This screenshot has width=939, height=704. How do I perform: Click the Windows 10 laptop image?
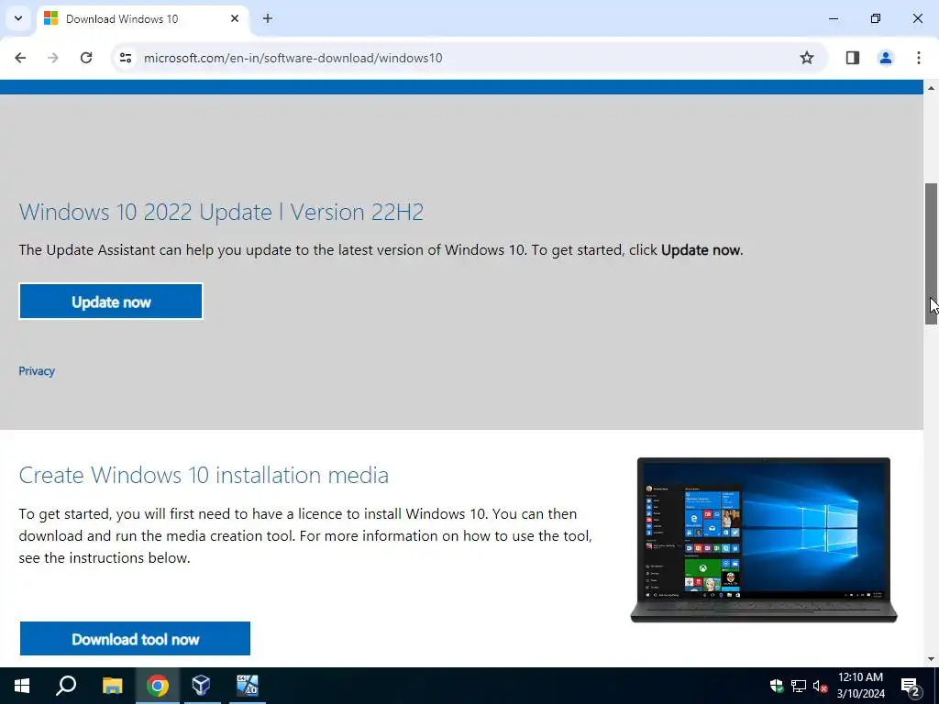click(764, 540)
